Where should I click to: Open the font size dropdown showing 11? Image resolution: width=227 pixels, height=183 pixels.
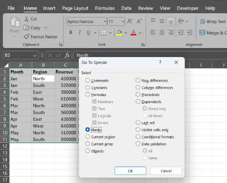123,22
